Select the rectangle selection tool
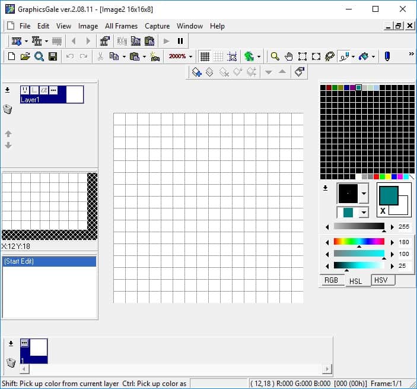Screen dimensions: 417x389 (x=303, y=56)
